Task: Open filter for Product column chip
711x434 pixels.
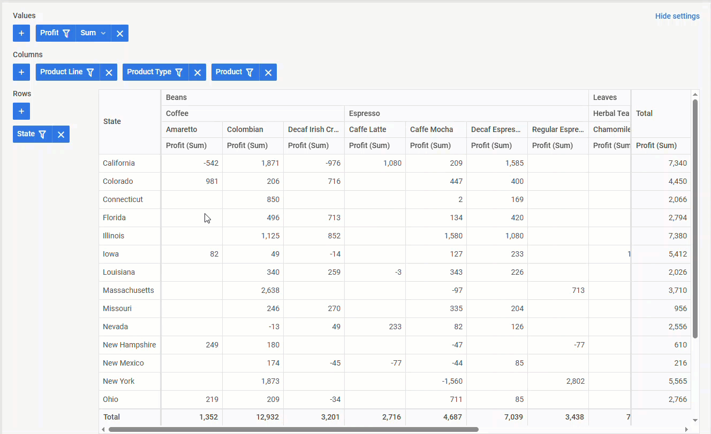Action: (249, 72)
